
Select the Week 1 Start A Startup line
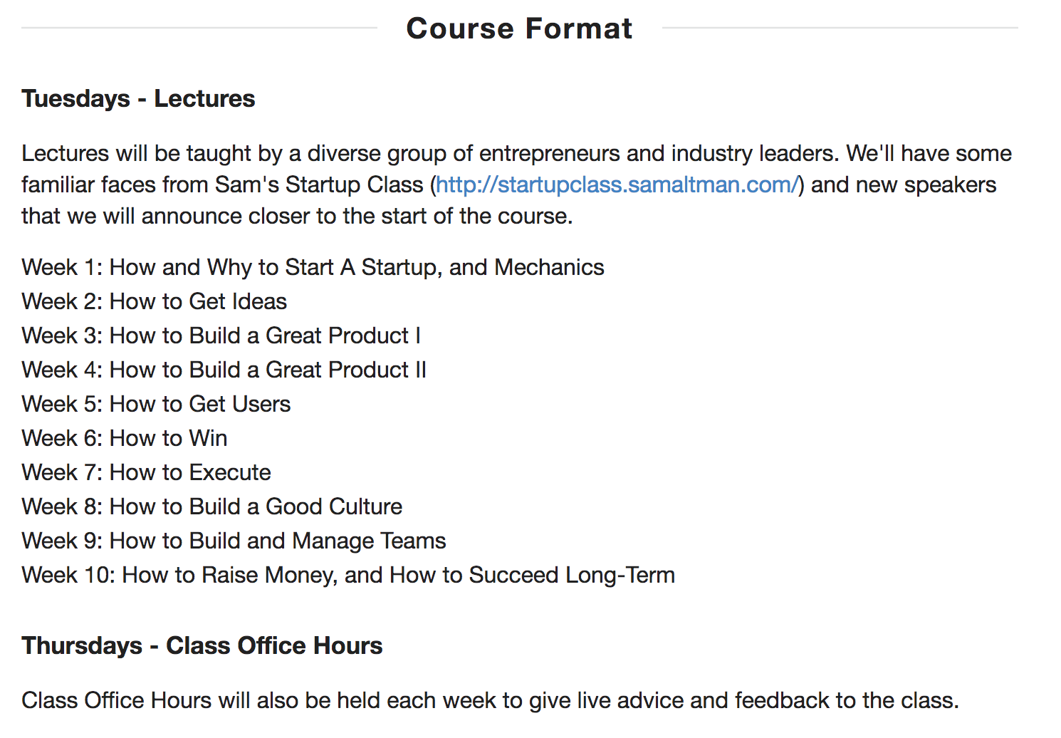click(313, 268)
